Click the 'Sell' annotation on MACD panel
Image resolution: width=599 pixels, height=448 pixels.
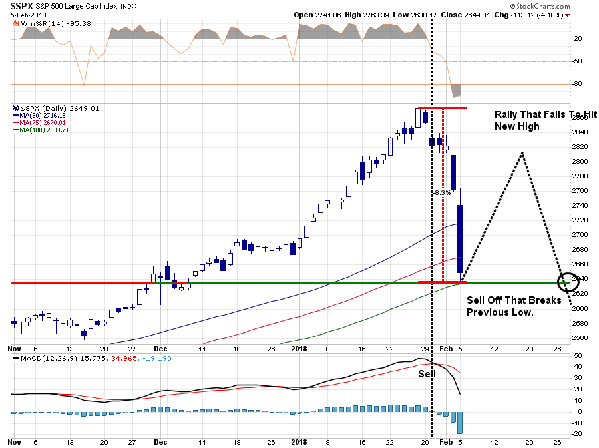pyautogui.click(x=427, y=374)
